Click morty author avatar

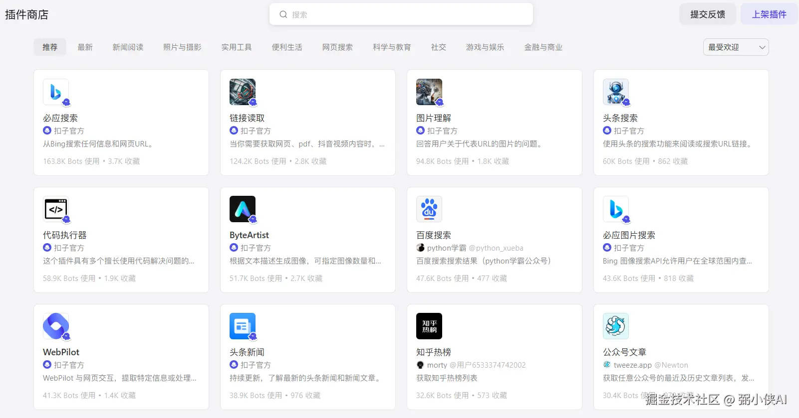point(421,365)
